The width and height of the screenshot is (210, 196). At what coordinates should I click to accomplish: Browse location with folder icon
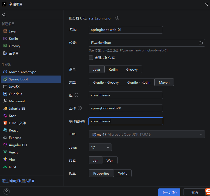coord(201,43)
